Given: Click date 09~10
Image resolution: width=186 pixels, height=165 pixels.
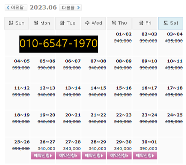Looking at the screenshot, I should pos(149,61).
